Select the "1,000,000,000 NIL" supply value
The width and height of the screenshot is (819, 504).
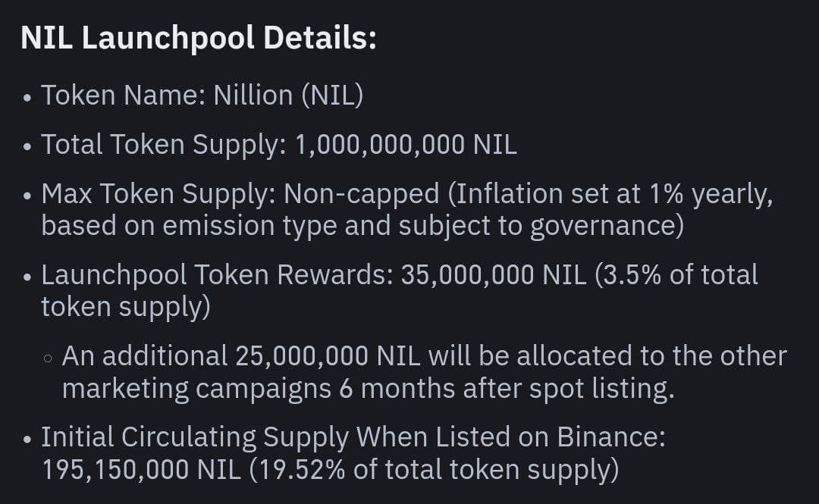[x=406, y=144]
